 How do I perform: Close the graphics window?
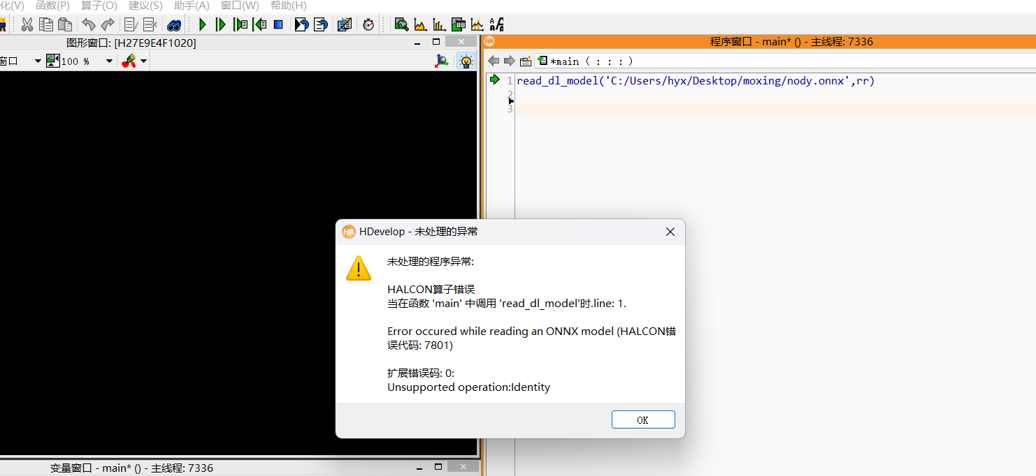[x=463, y=42]
